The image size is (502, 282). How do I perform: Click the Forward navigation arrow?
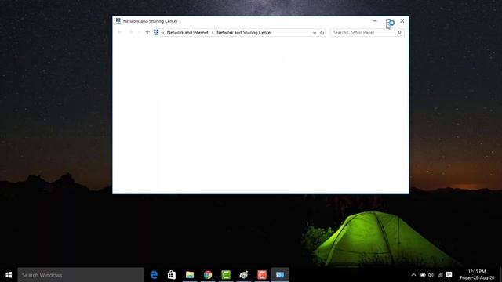tap(130, 32)
